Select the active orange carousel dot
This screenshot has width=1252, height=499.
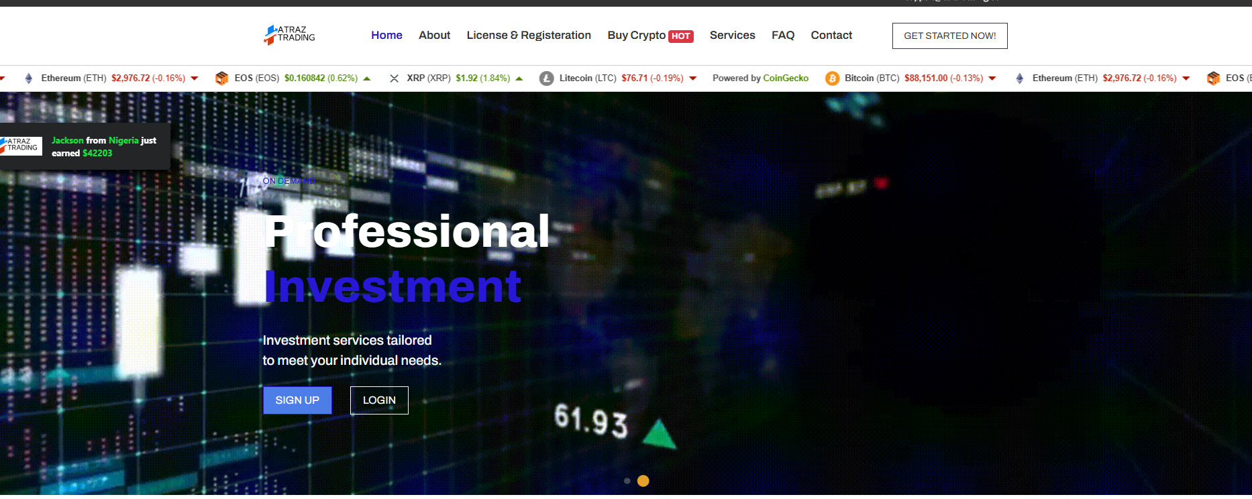pos(643,481)
